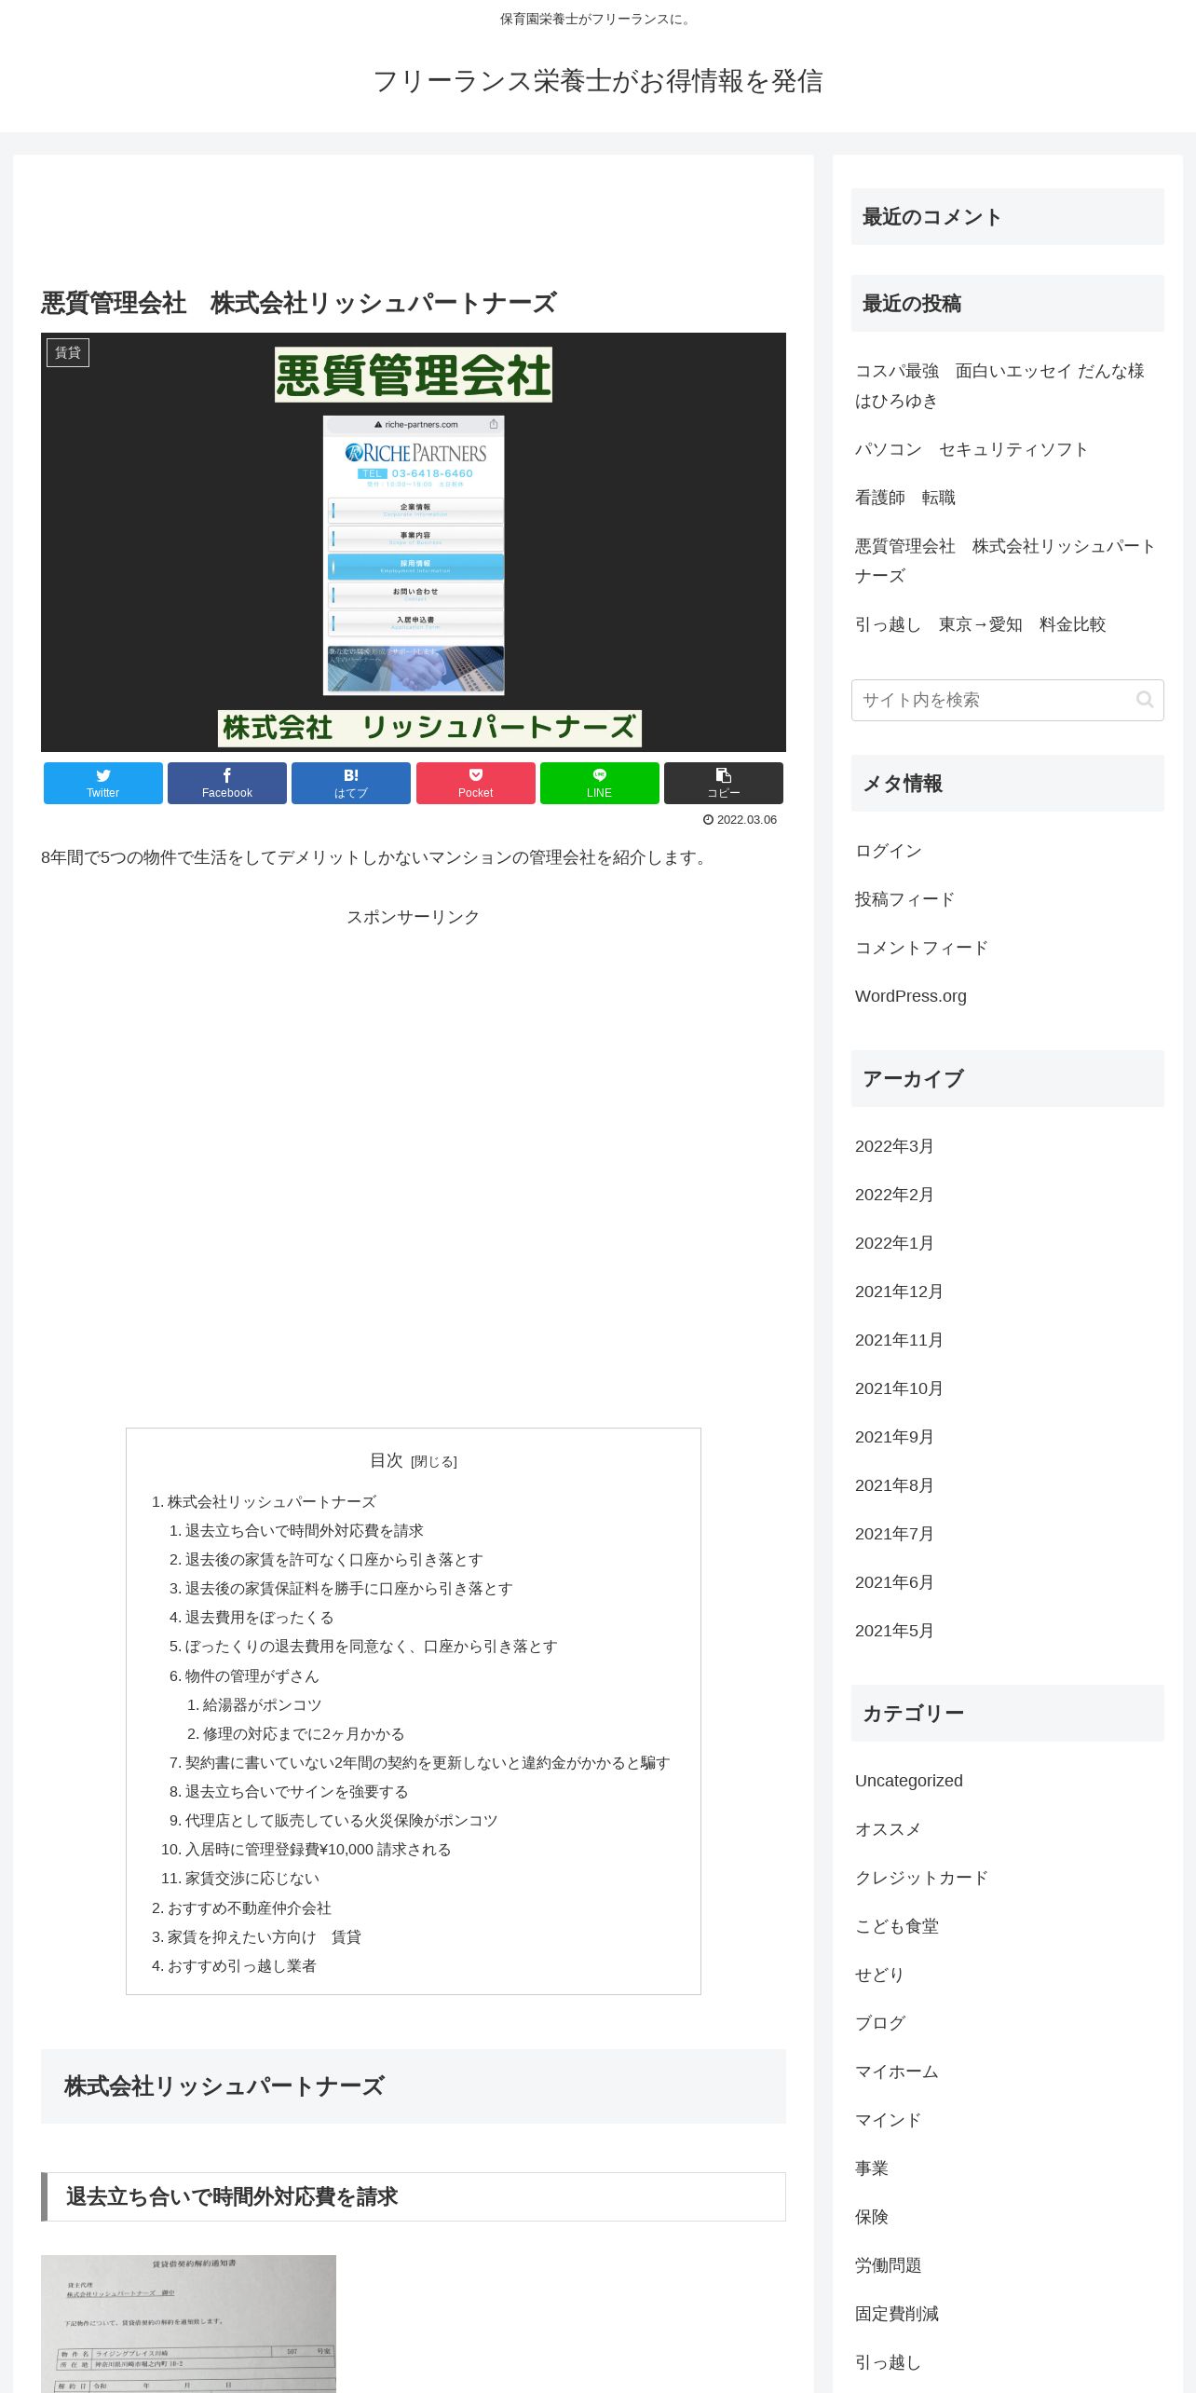
Task: Open the ログイン link
Action: tap(889, 851)
